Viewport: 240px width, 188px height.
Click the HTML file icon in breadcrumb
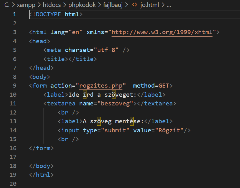click(135, 5)
